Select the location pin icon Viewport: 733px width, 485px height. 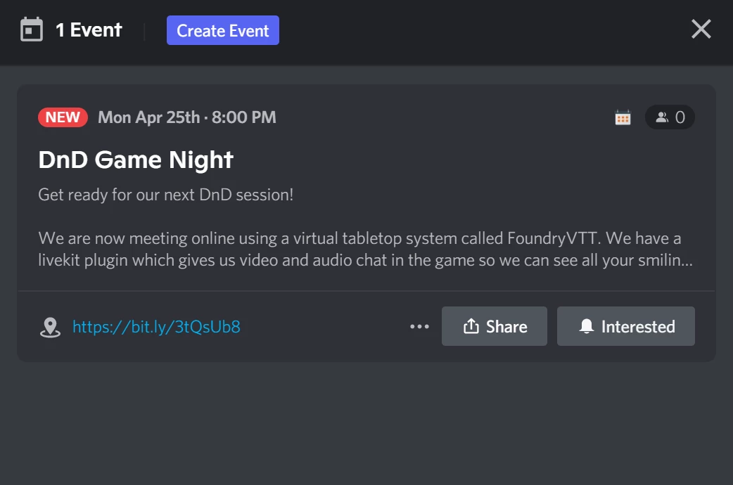click(49, 325)
